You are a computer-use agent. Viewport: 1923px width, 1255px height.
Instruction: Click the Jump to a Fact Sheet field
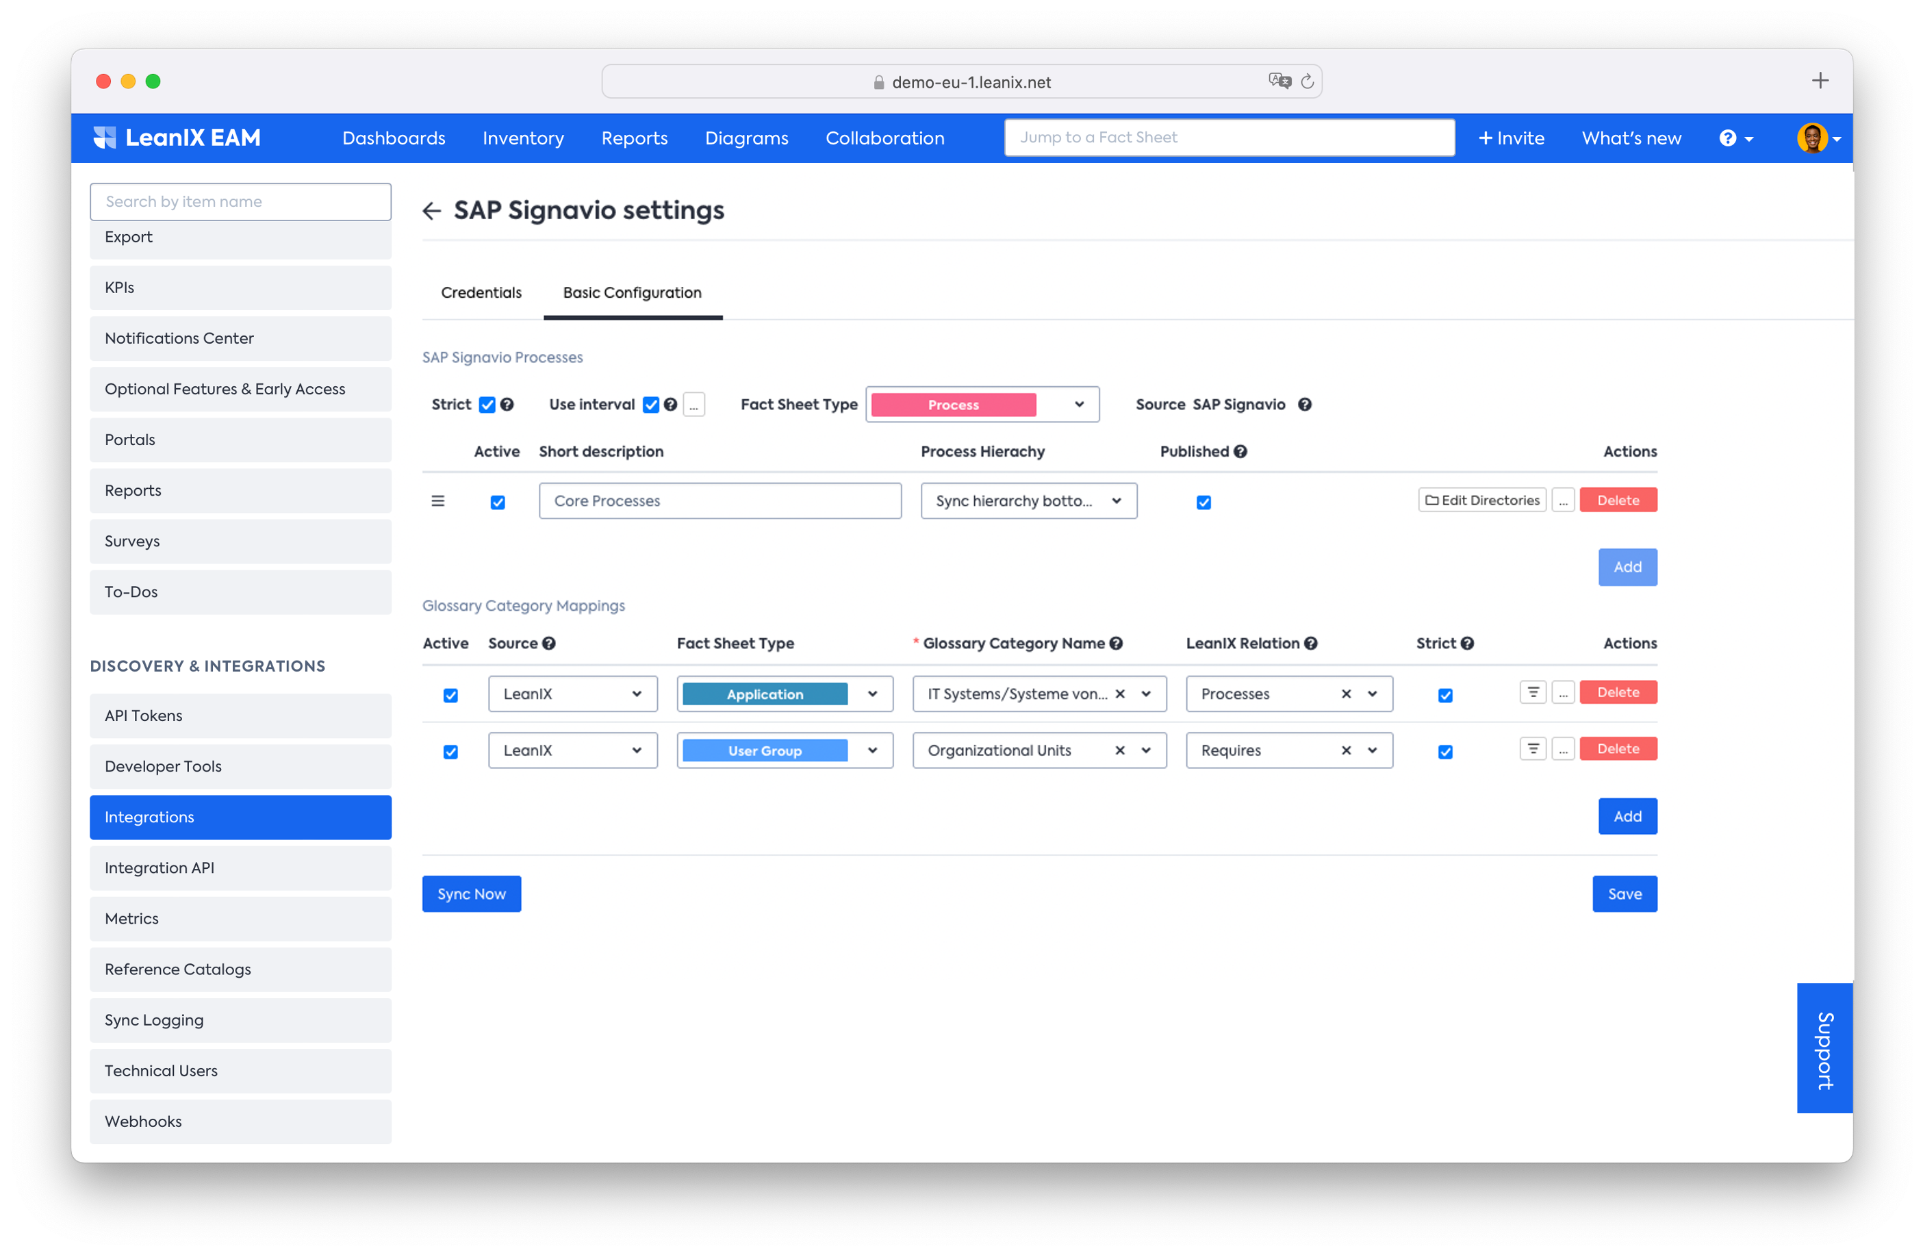pyautogui.click(x=1230, y=138)
